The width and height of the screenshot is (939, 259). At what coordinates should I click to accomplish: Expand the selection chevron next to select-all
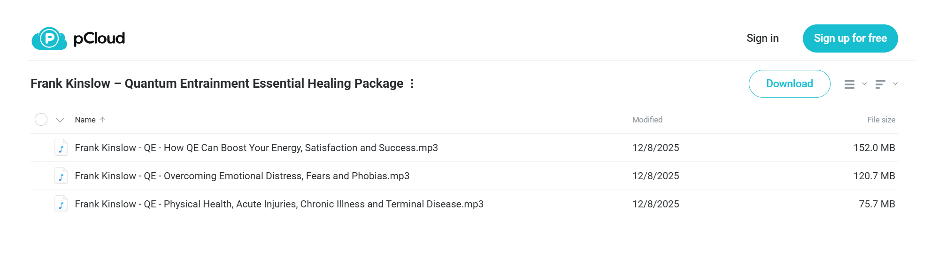(60, 120)
